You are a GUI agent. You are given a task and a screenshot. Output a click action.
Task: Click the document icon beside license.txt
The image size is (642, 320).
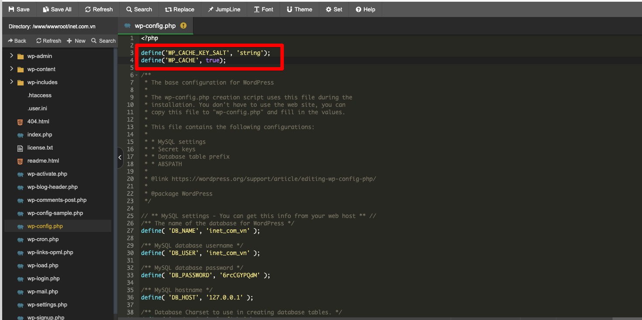coord(20,148)
